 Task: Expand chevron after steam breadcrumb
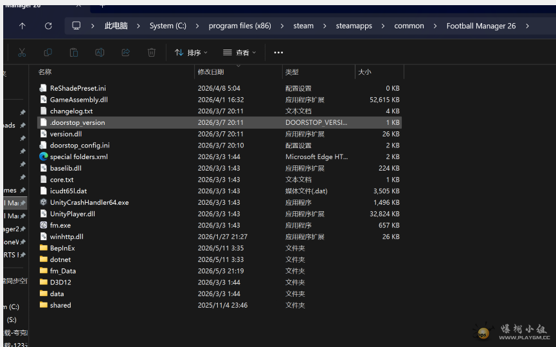[x=325, y=26]
